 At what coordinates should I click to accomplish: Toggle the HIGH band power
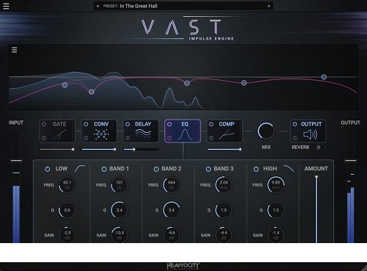pyautogui.click(x=256, y=169)
